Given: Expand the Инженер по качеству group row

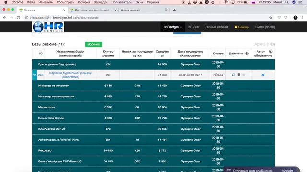Looking at the screenshot, I should point(153,86).
